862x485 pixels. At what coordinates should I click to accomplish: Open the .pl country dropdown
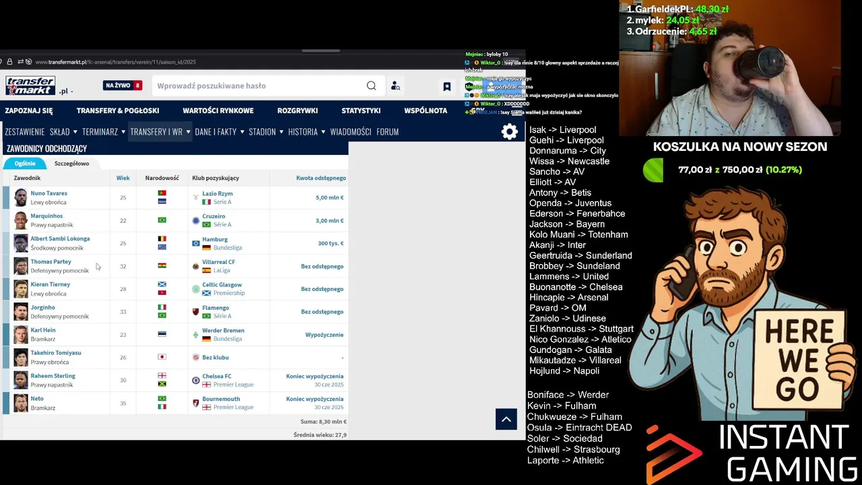[66, 91]
